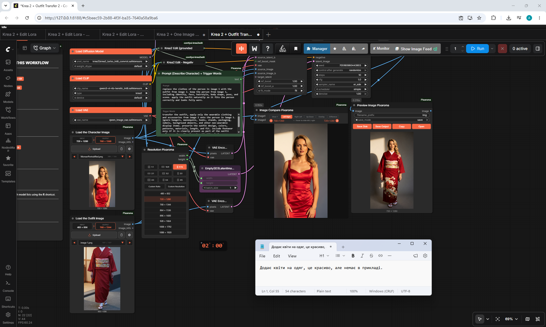Image resolution: width=546 pixels, height=327 pixels.
Task: Open the Console panel
Action: [8, 286]
